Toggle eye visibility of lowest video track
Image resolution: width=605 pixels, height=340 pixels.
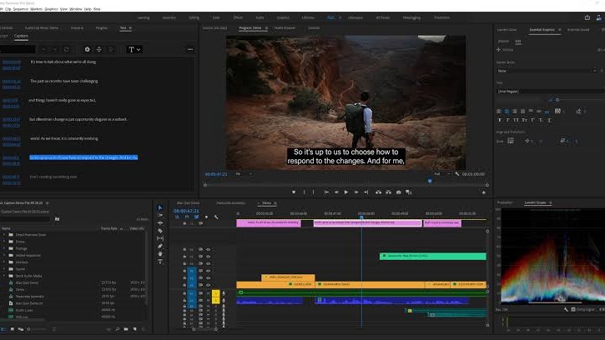tap(209, 285)
